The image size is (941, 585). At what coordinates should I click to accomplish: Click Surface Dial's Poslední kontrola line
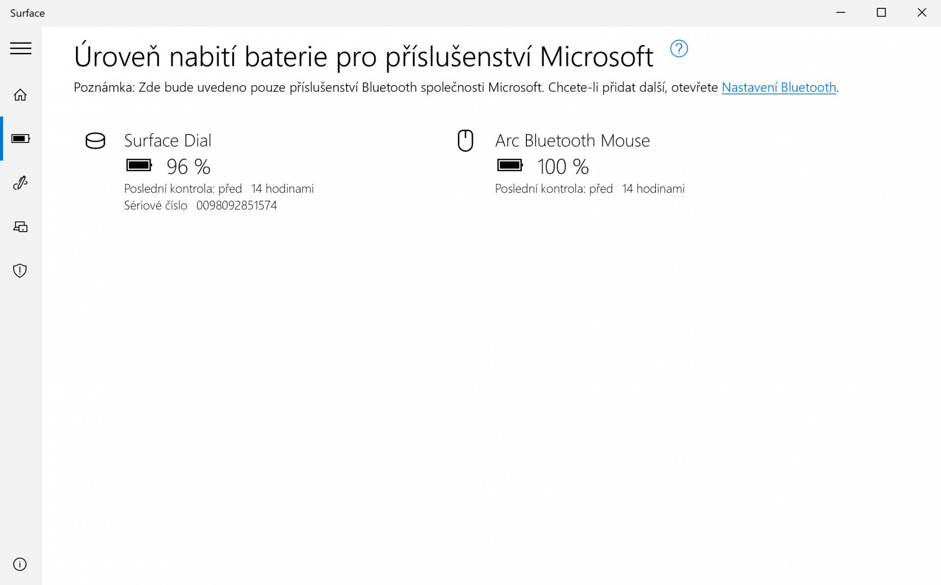(219, 189)
